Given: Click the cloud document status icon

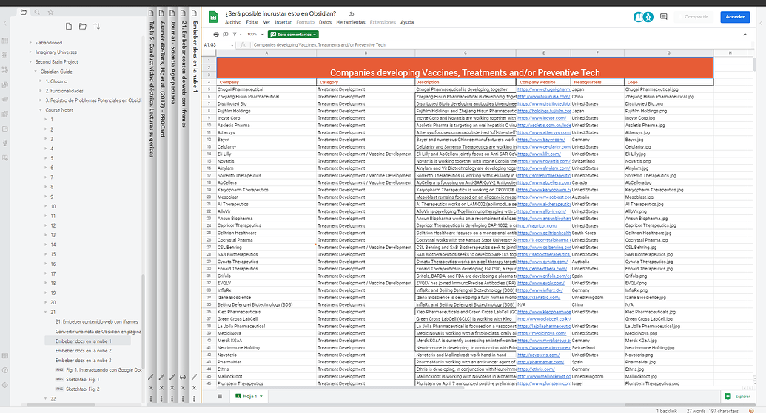Looking at the screenshot, I should [x=351, y=13].
